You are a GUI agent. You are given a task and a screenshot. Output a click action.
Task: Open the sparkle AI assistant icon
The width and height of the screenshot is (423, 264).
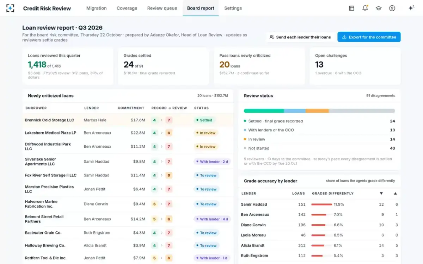411,8
